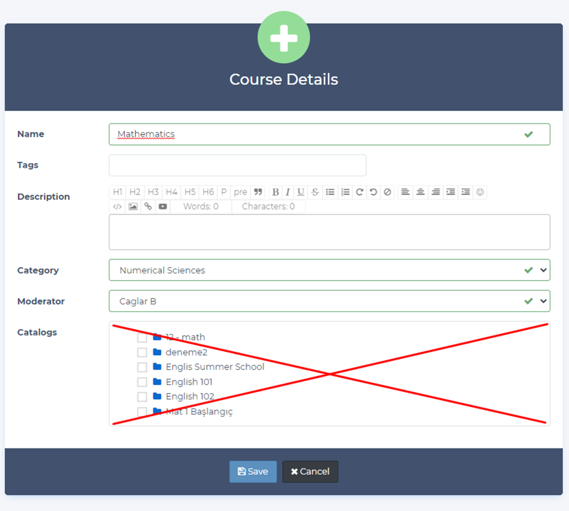The width and height of the screenshot is (569, 511).
Task: Cancel the course creation form
Action: pos(310,472)
